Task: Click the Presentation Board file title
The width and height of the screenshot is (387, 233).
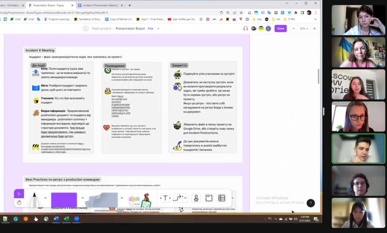Action: (x=130, y=29)
